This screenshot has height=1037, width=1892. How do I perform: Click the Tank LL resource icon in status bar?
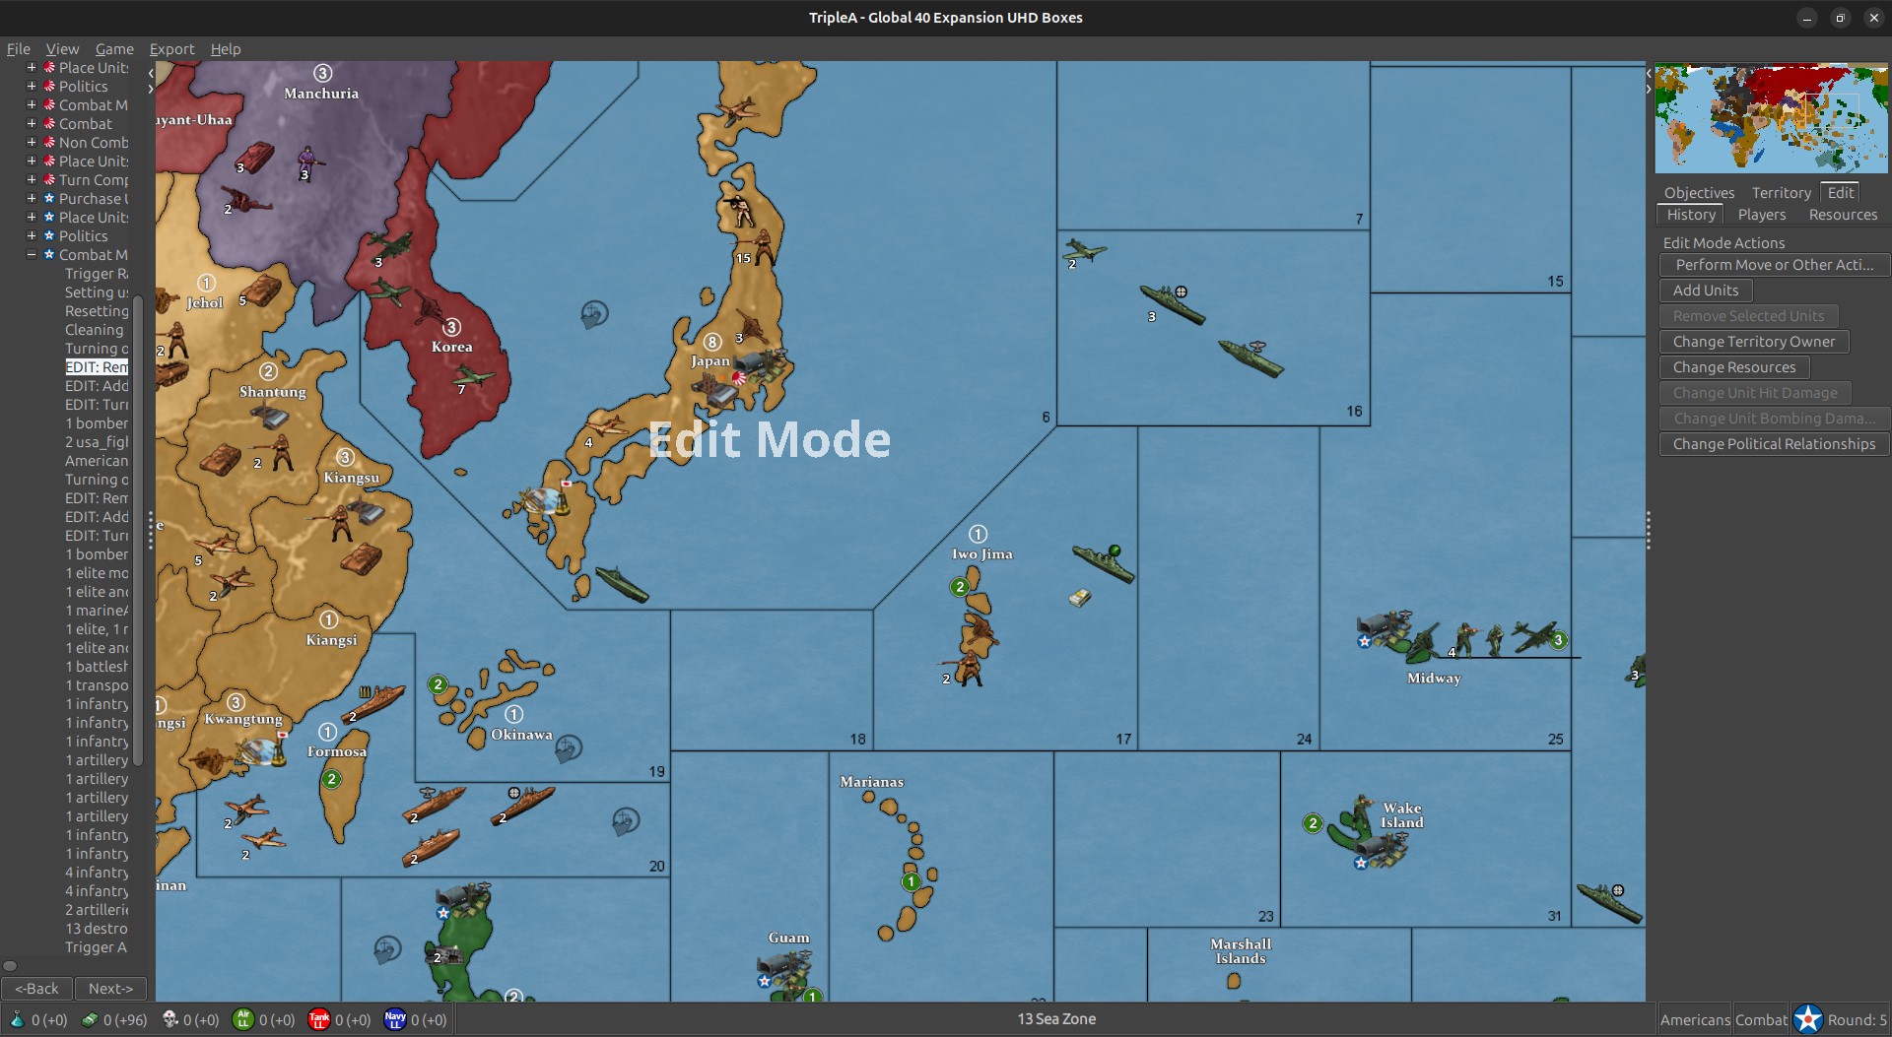(x=318, y=1019)
